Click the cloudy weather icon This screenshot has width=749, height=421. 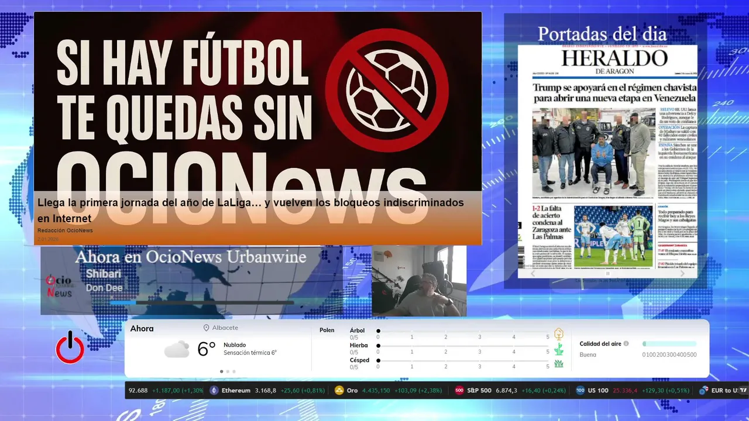click(x=177, y=350)
